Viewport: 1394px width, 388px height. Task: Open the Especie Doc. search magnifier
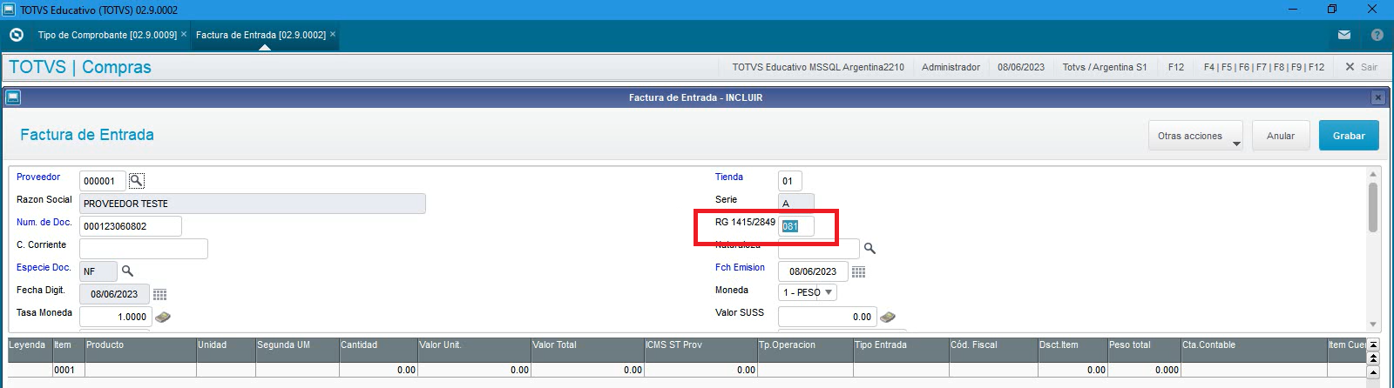127,271
